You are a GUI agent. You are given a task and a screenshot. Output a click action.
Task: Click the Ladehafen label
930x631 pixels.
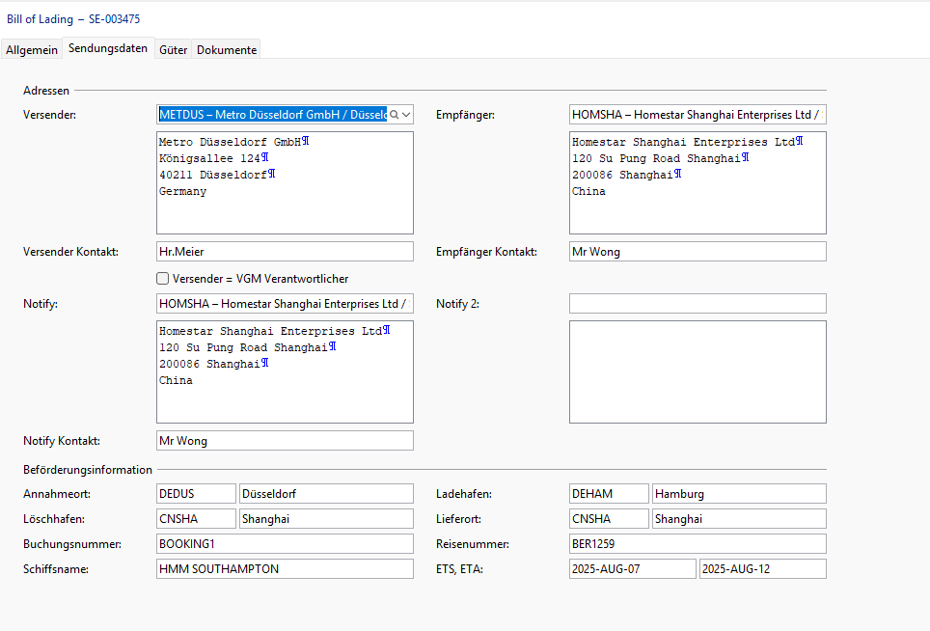[x=464, y=494]
